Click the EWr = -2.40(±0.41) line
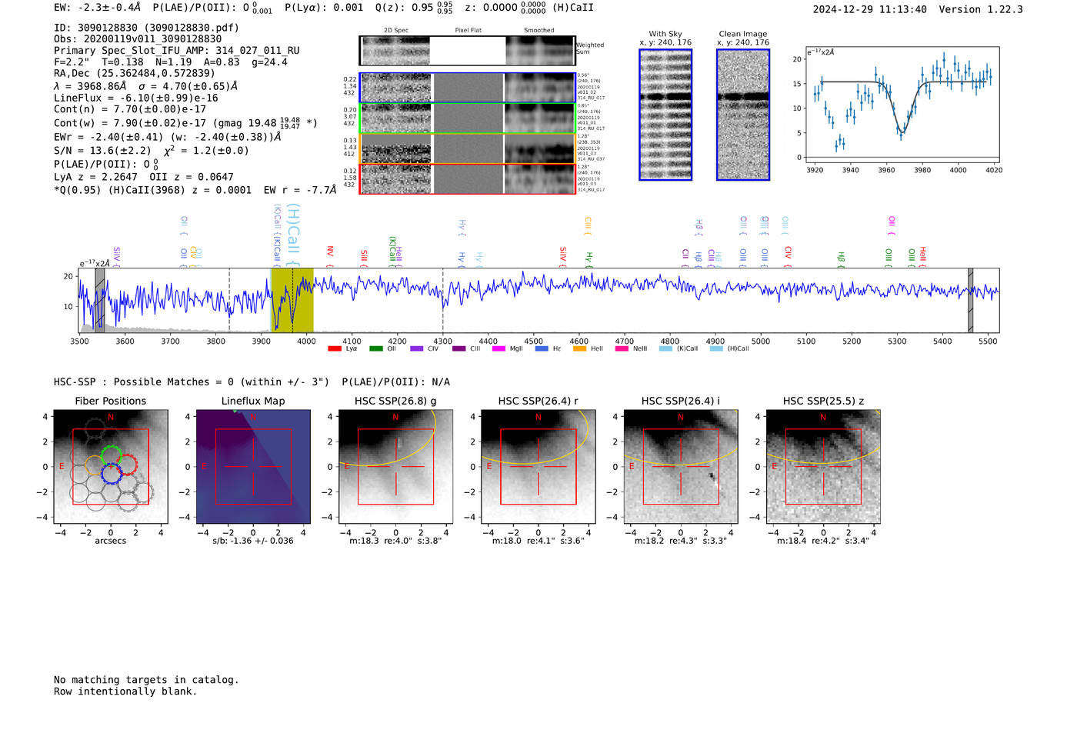 tap(167, 137)
